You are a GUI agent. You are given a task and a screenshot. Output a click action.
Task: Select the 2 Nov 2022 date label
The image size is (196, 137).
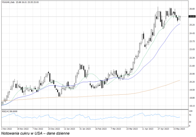6,129
